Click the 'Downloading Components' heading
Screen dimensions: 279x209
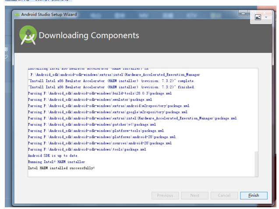click(x=89, y=35)
